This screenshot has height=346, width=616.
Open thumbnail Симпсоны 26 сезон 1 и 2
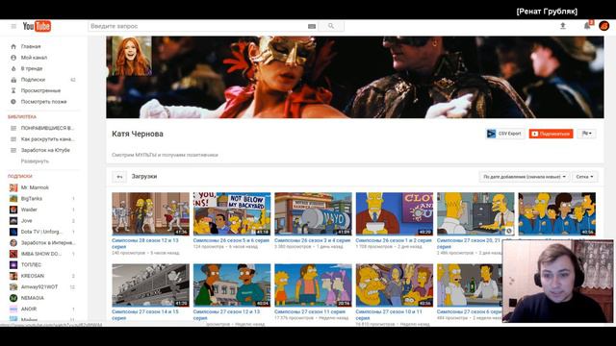tap(395, 213)
